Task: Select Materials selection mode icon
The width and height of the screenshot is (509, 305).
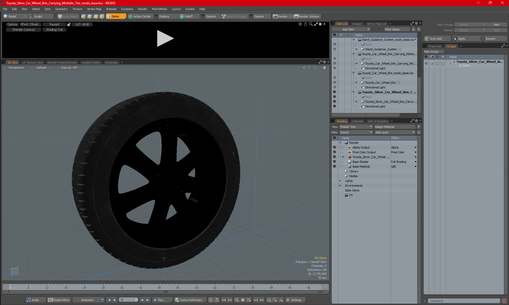Action: (102, 16)
